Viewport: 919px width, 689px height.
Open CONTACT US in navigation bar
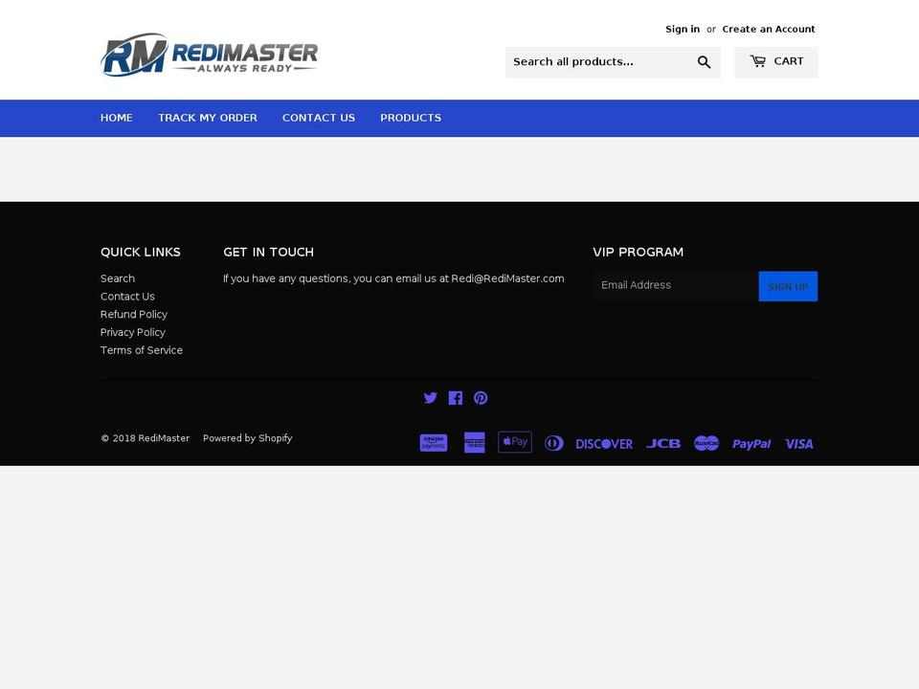[x=319, y=118]
